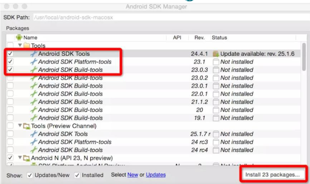Click wrench icon of Platform-tools 24 rc3

pyautogui.click(x=34, y=142)
